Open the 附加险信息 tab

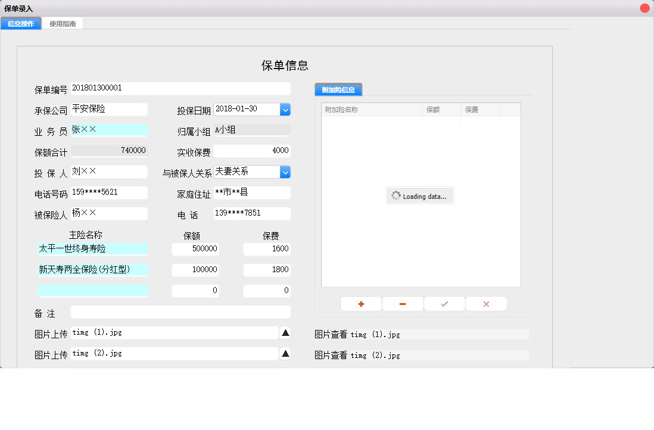[x=338, y=90]
